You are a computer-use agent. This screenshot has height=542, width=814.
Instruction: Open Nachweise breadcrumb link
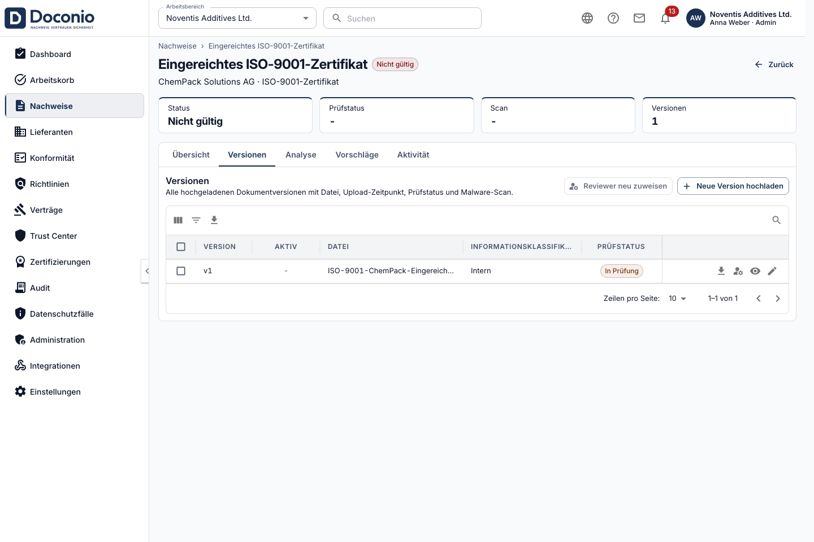177,46
